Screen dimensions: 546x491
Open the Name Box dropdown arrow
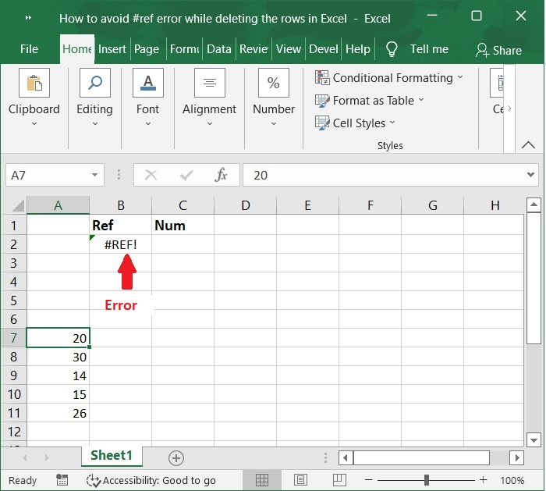[x=94, y=175]
